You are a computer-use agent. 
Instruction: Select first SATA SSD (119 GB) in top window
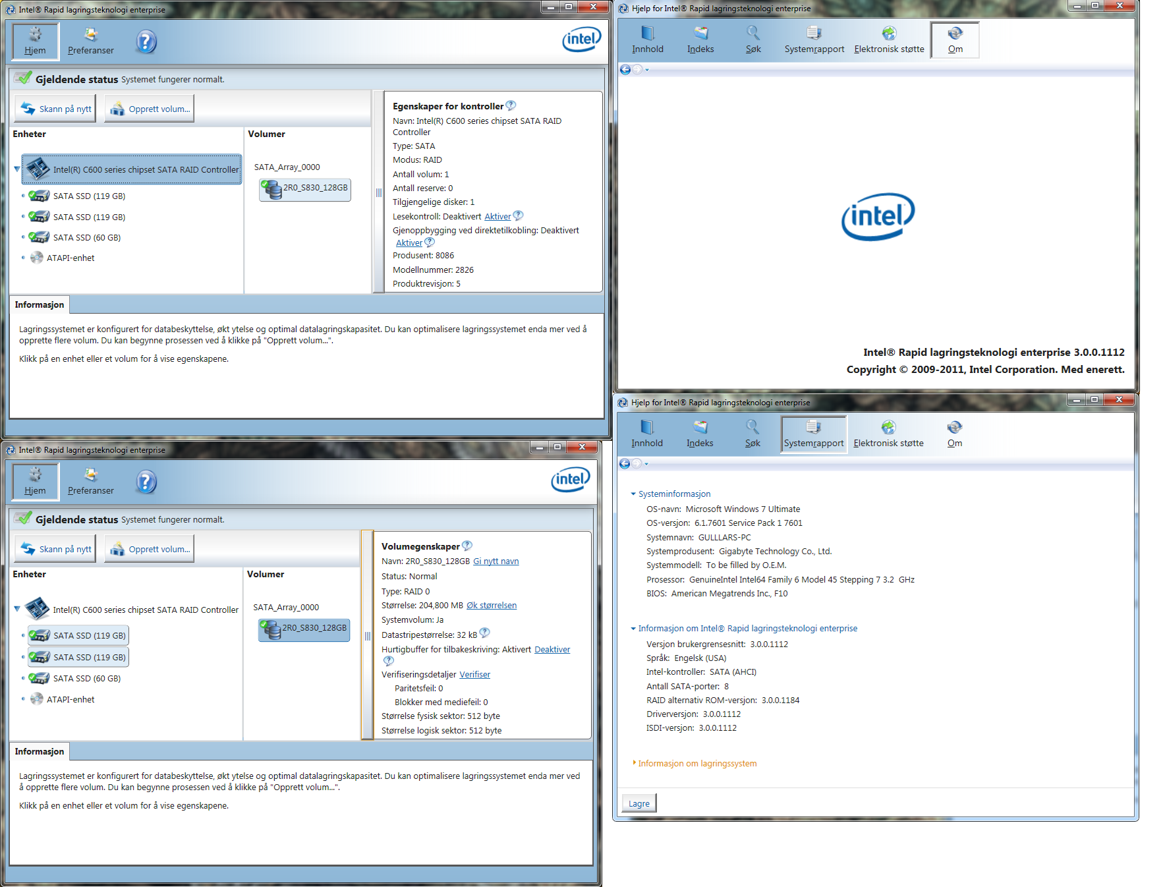pos(77,196)
